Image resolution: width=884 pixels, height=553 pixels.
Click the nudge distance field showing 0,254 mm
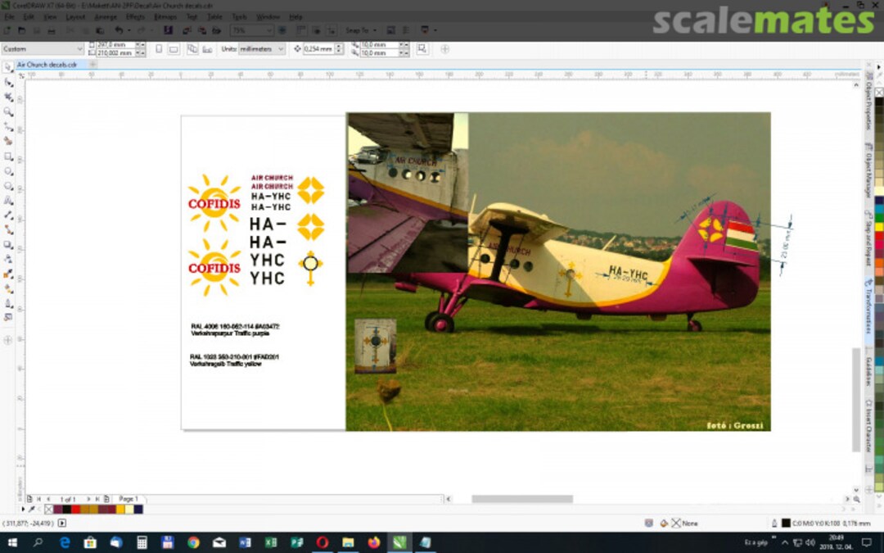[x=318, y=49]
